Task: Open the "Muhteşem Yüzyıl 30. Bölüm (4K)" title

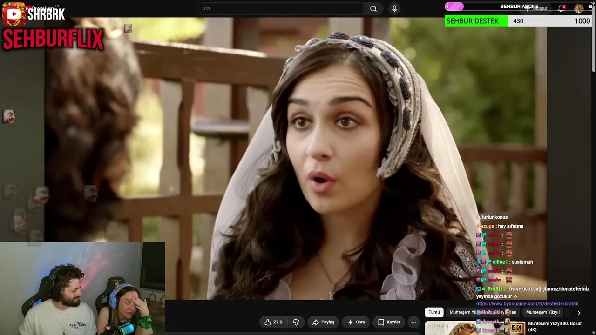Action: 555,326
